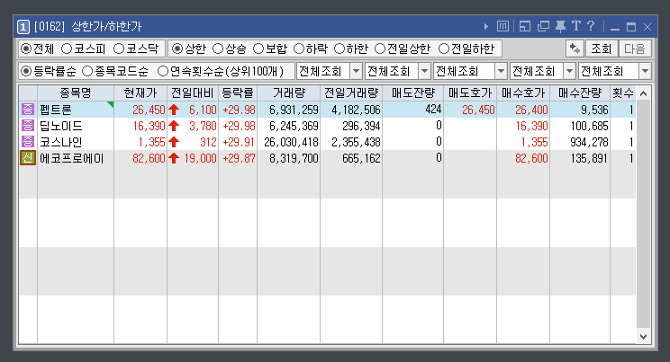
Task: Open the third 전체조회 dropdown
Action: pos(502,71)
